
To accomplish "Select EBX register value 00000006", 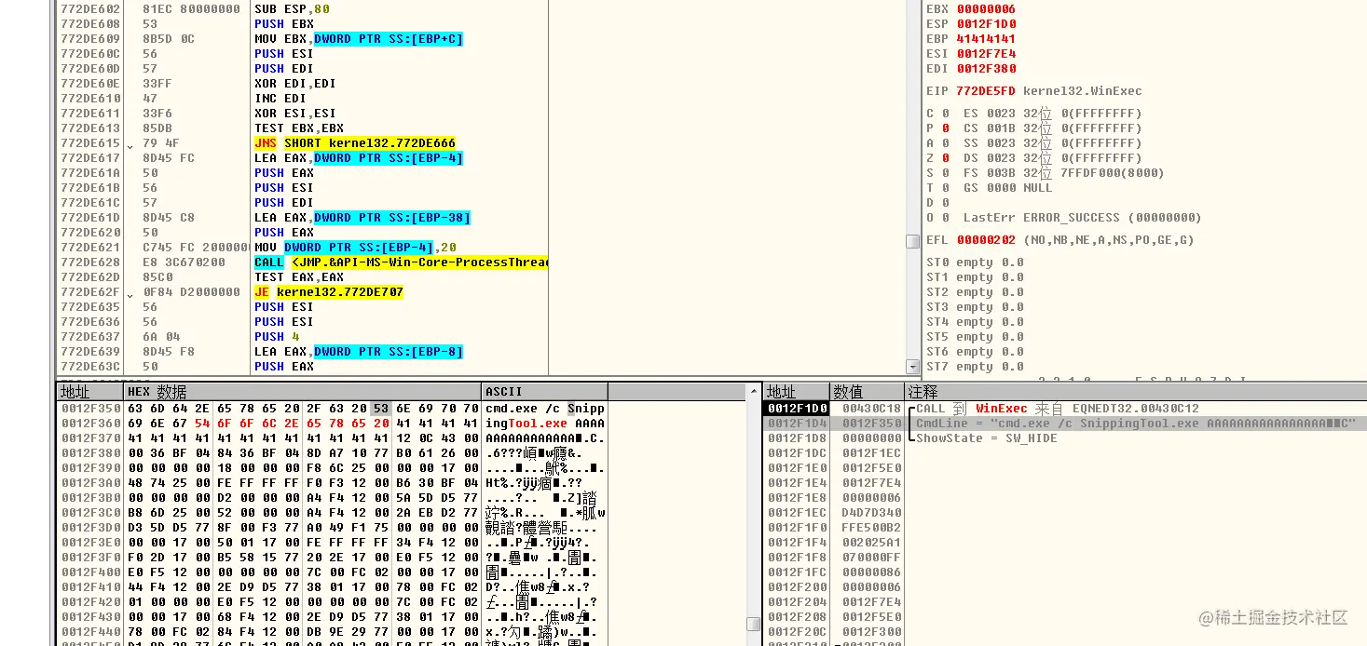I will pyautogui.click(x=986, y=9).
